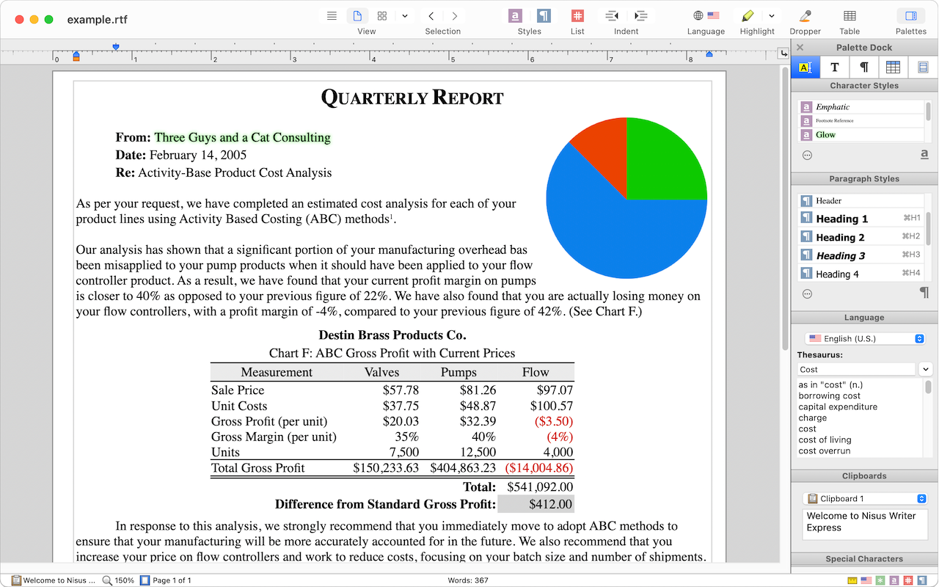Viewport: 939px width, 587px height.
Task: Click the List toolbar icon
Action: point(577,16)
